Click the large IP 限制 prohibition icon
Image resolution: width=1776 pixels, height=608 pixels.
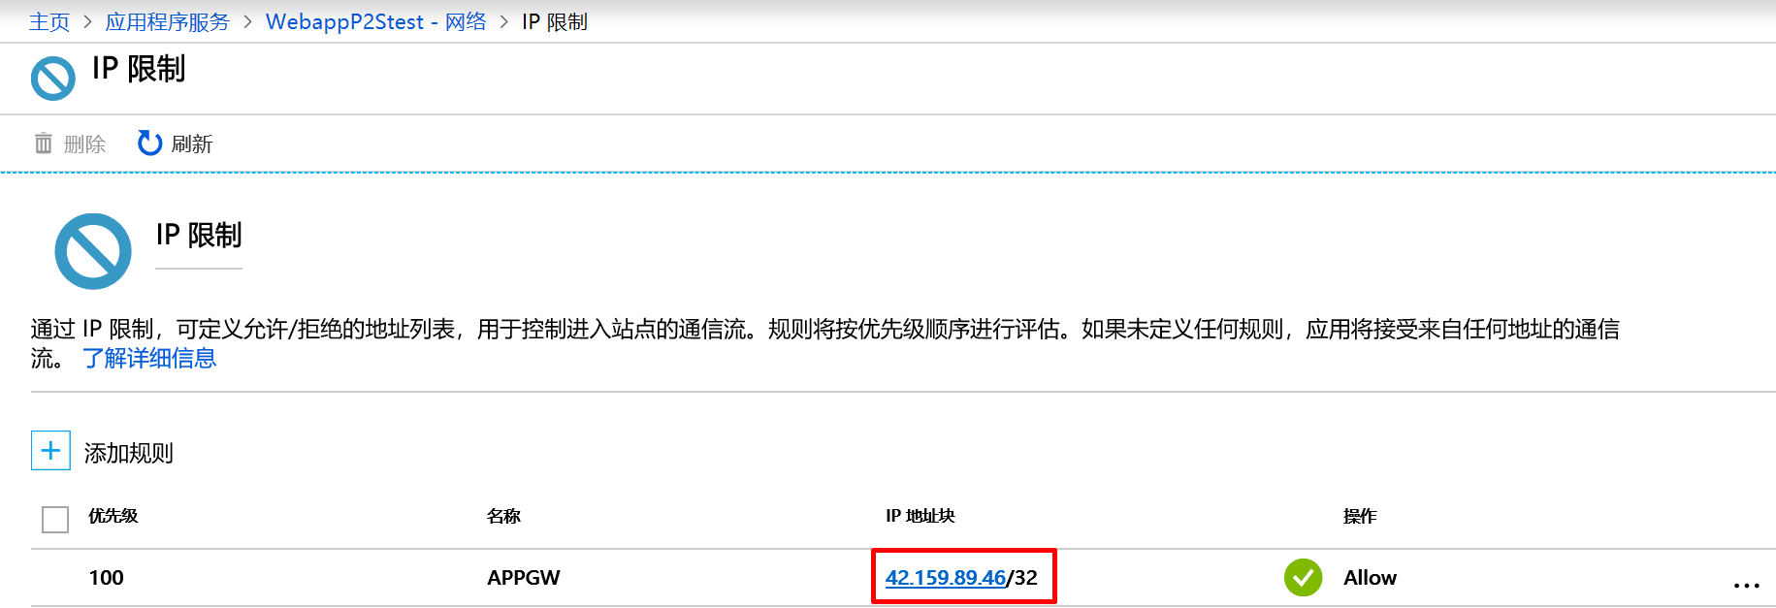coord(93,251)
